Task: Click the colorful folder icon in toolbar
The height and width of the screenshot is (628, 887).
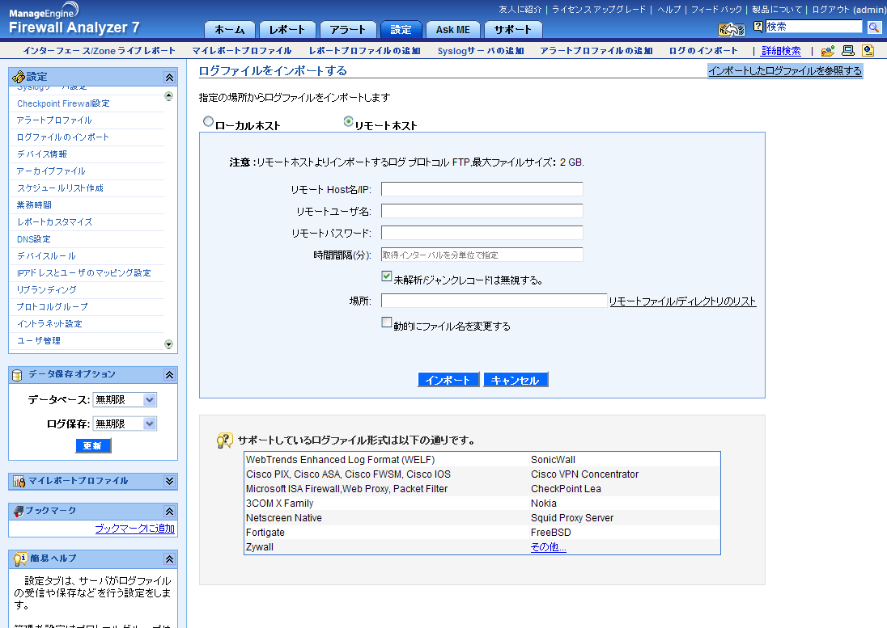Action: (x=828, y=51)
